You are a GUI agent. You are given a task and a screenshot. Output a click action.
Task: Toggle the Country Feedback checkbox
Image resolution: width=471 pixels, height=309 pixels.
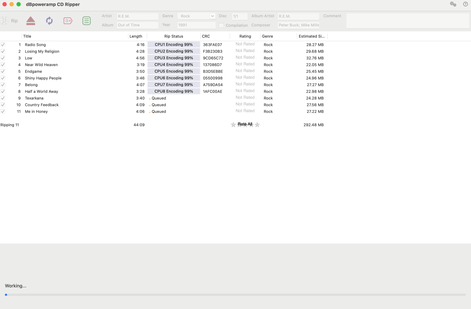pyautogui.click(x=3, y=105)
